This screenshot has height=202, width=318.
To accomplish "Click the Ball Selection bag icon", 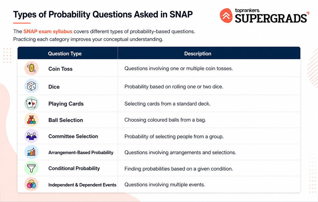I will tap(31, 120).
